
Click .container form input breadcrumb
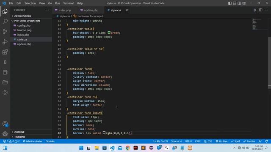[x=90, y=16]
